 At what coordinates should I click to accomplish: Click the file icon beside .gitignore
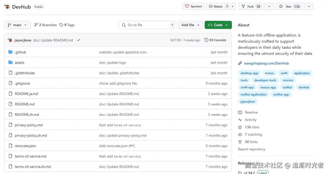click(x=10, y=83)
